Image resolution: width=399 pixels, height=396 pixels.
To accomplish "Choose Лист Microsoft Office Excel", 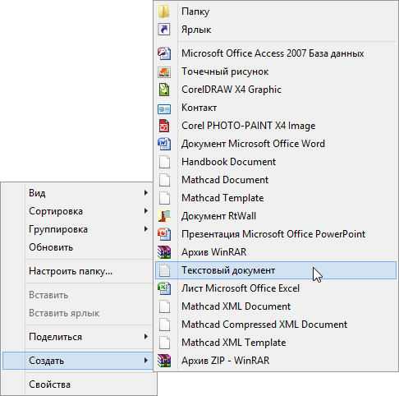I will (x=276, y=288).
